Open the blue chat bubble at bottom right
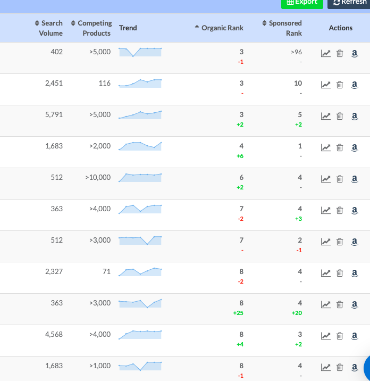The width and height of the screenshot is (370, 381). click(x=367, y=368)
